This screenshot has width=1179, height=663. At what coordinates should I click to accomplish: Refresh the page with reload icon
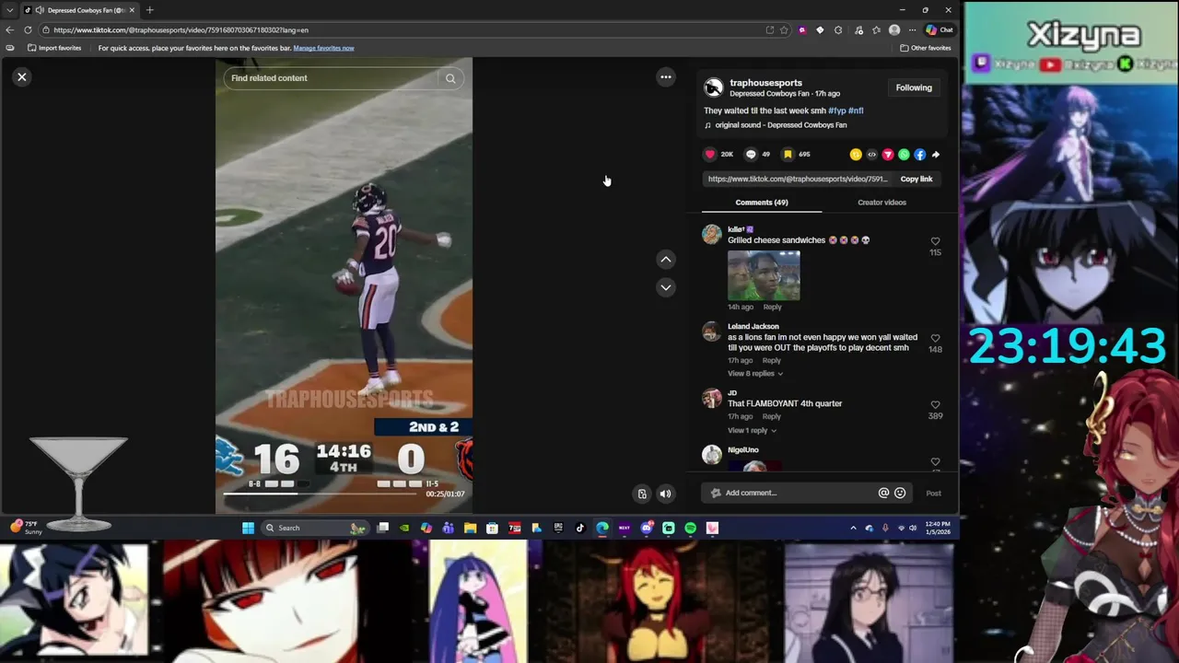(28, 29)
